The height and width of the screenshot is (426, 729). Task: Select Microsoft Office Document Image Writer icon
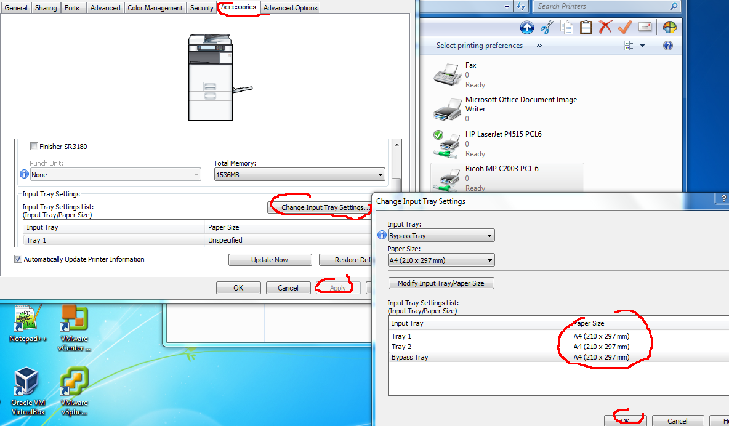point(447,109)
